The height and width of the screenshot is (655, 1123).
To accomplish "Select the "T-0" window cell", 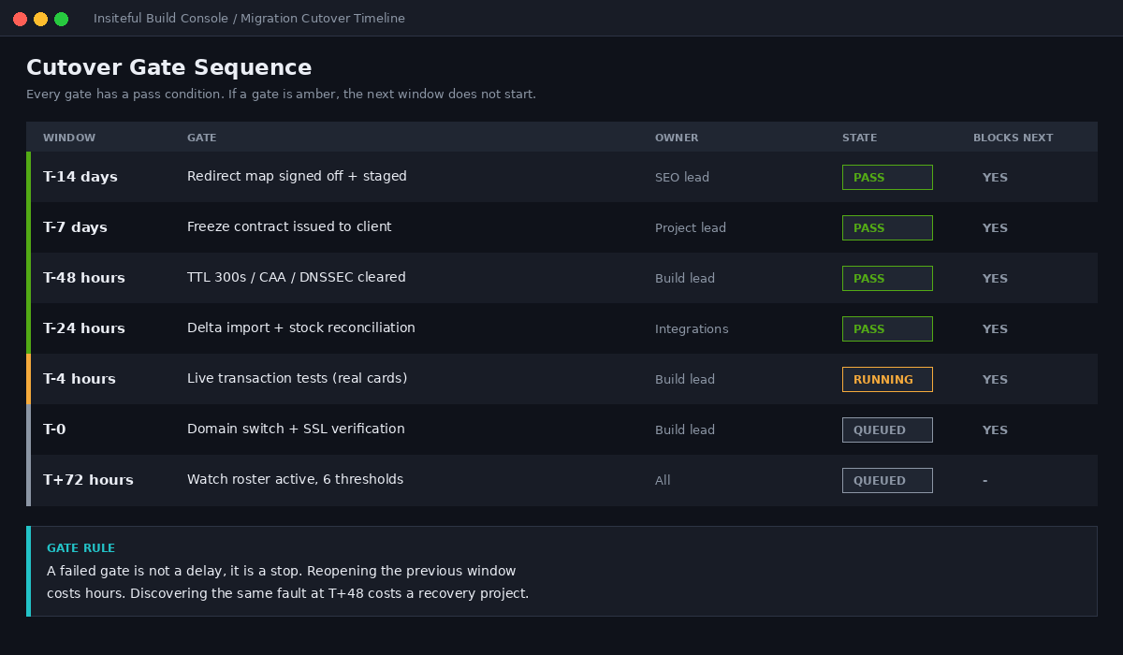I will (54, 429).
